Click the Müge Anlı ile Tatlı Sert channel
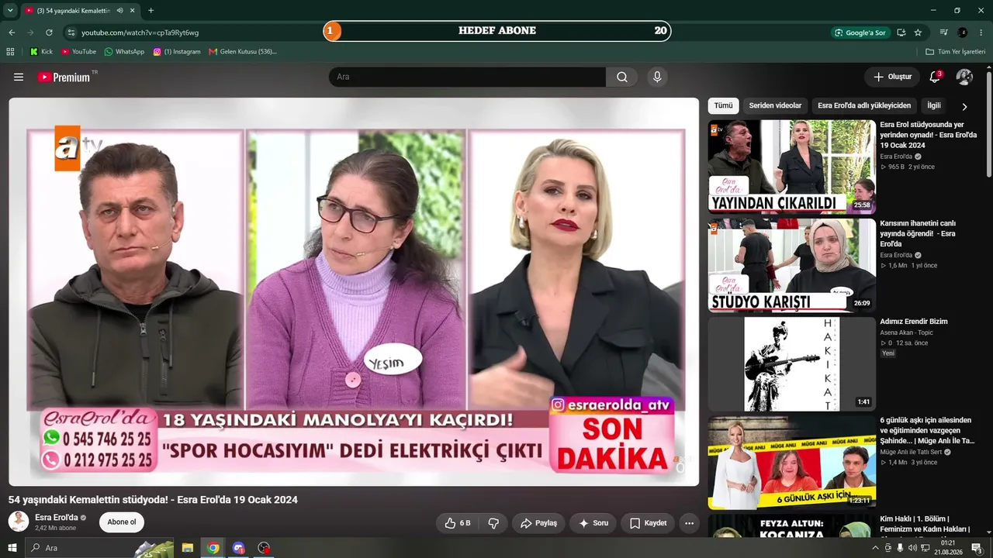Screen dimensions: 993x558 (x=911, y=452)
